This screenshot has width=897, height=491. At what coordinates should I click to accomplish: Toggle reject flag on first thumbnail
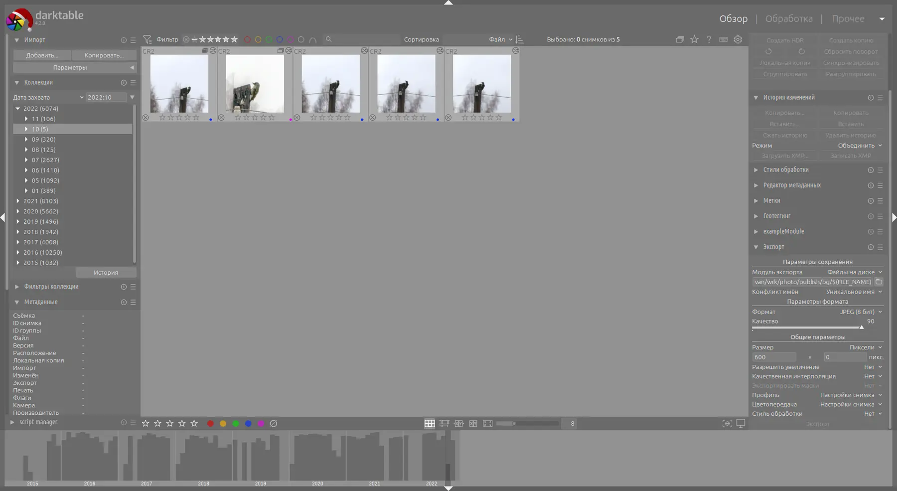[146, 118]
